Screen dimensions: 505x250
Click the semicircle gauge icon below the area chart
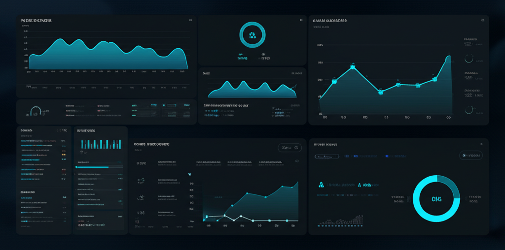tap(35, 112)
